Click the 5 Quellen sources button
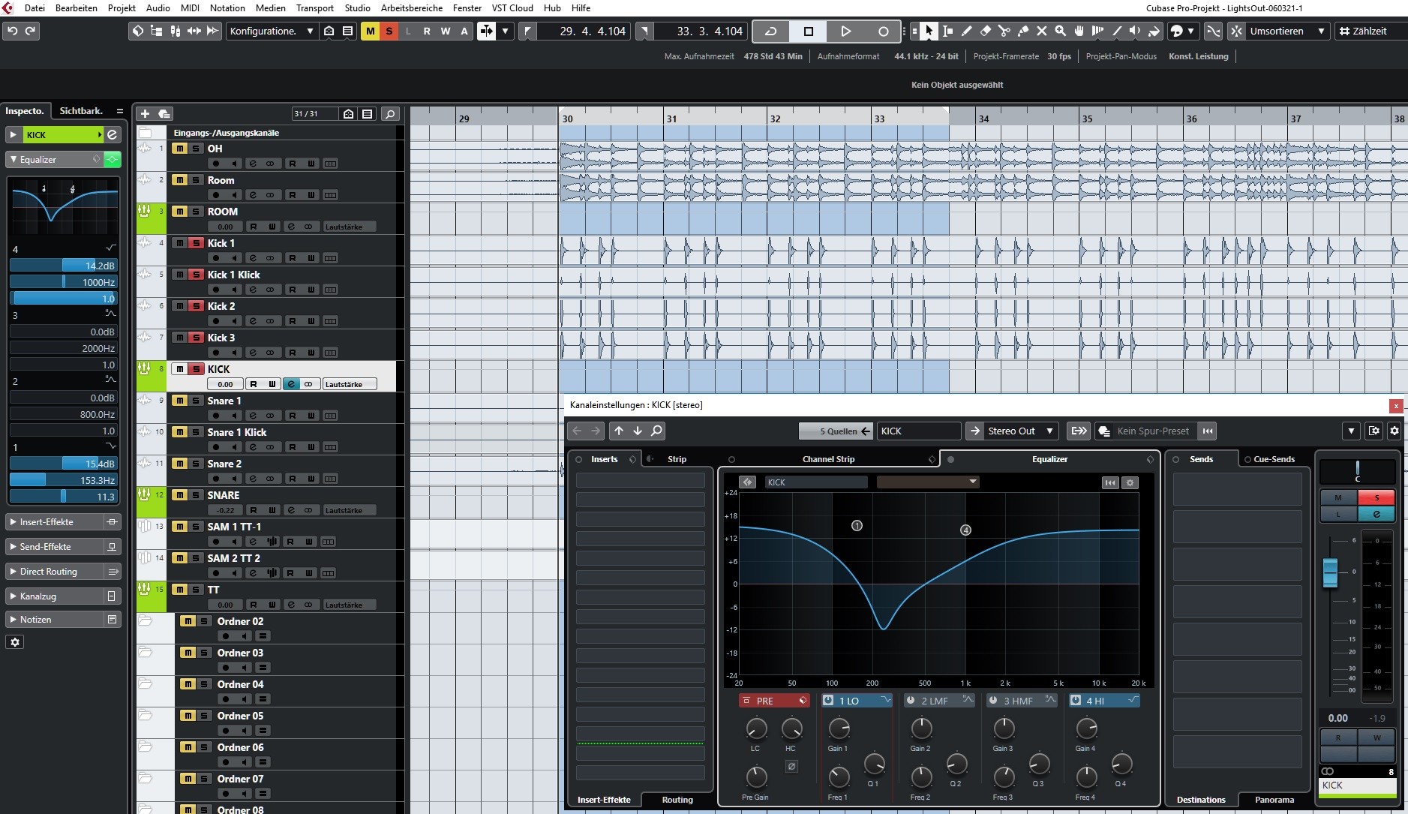Screen dimensions: 1408x814 coord(836,431)
